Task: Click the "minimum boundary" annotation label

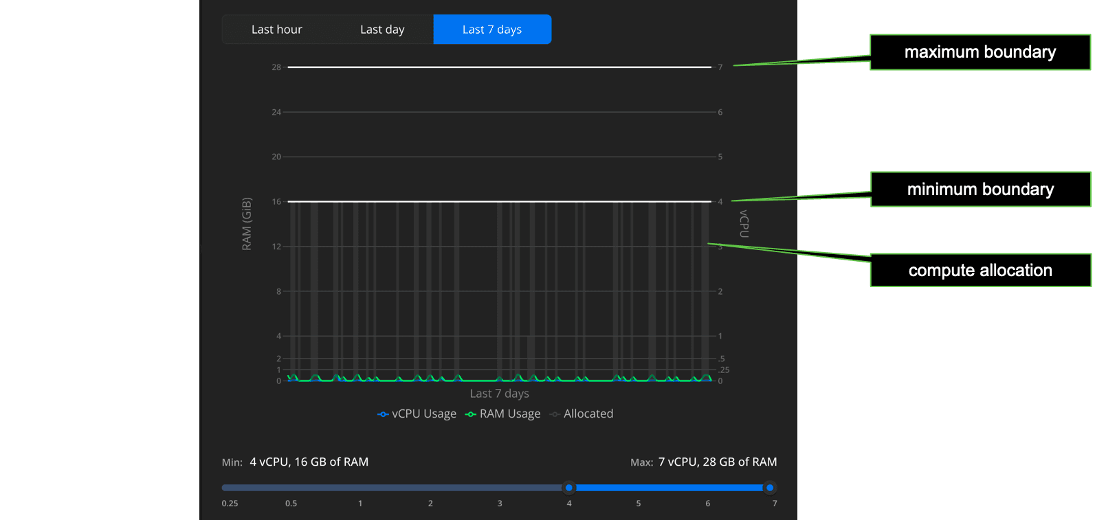Action: (980, 190)
